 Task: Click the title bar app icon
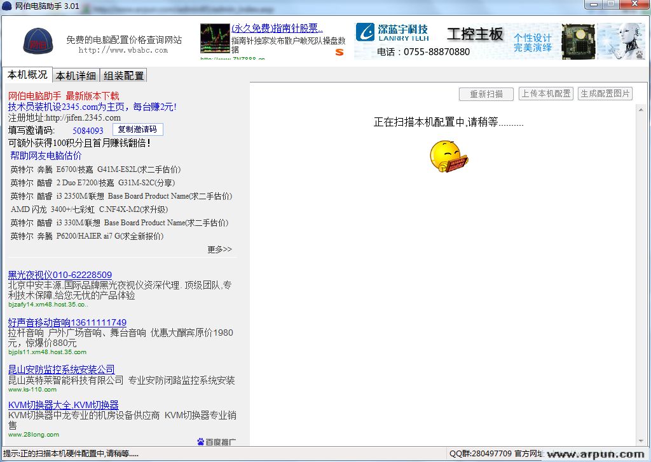7,6
